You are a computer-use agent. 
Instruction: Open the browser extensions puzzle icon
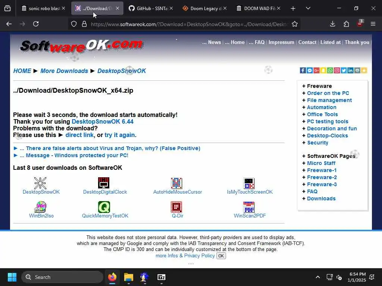[x=346, y=24]
